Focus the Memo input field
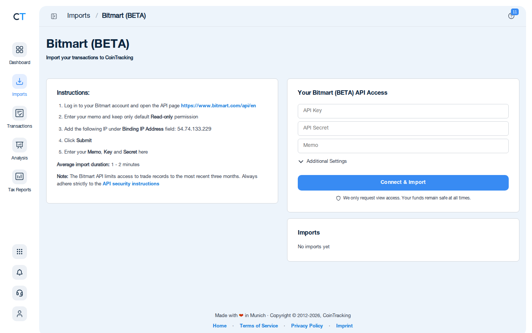The image size is (532, 333). point(403,146)
